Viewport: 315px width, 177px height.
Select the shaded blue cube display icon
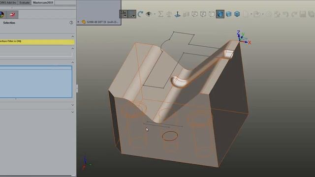228,14
